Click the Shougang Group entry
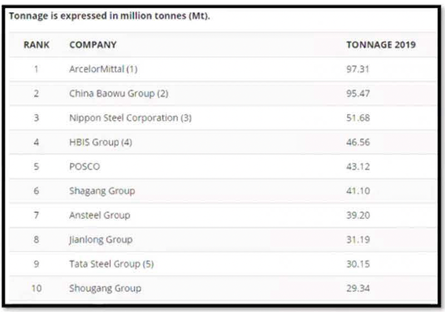 coord(105,288)
